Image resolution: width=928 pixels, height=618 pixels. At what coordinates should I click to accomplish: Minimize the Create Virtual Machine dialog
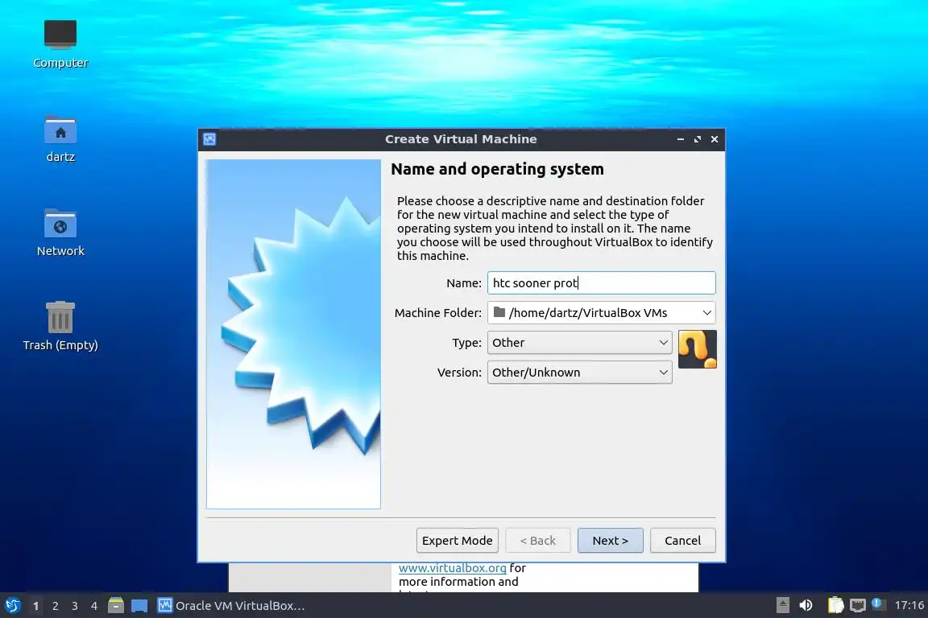coord(681,139)
